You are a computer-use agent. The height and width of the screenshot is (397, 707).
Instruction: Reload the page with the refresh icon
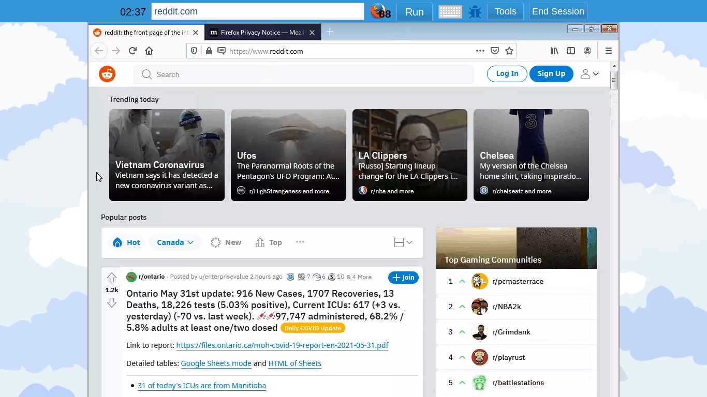click(x=132, y=51)
